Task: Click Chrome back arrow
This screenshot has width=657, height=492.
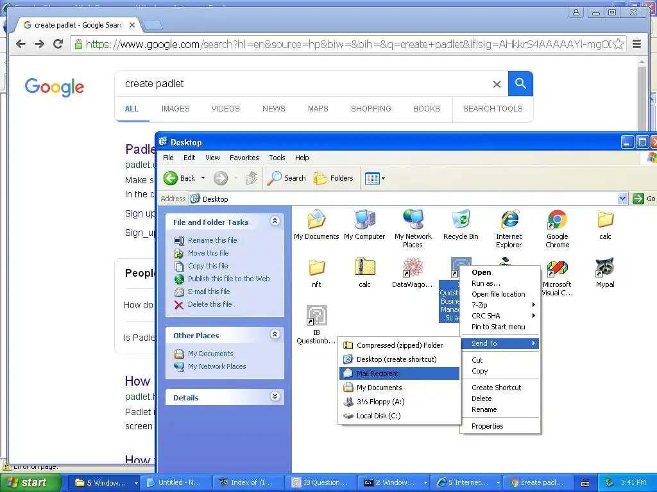Action: point(21,44)
